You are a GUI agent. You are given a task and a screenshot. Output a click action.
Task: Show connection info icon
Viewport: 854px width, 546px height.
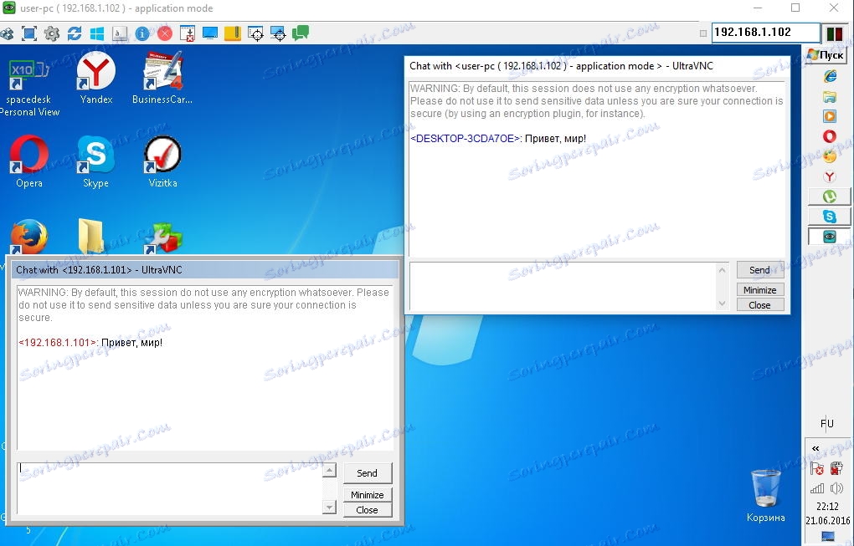(142, 33)
